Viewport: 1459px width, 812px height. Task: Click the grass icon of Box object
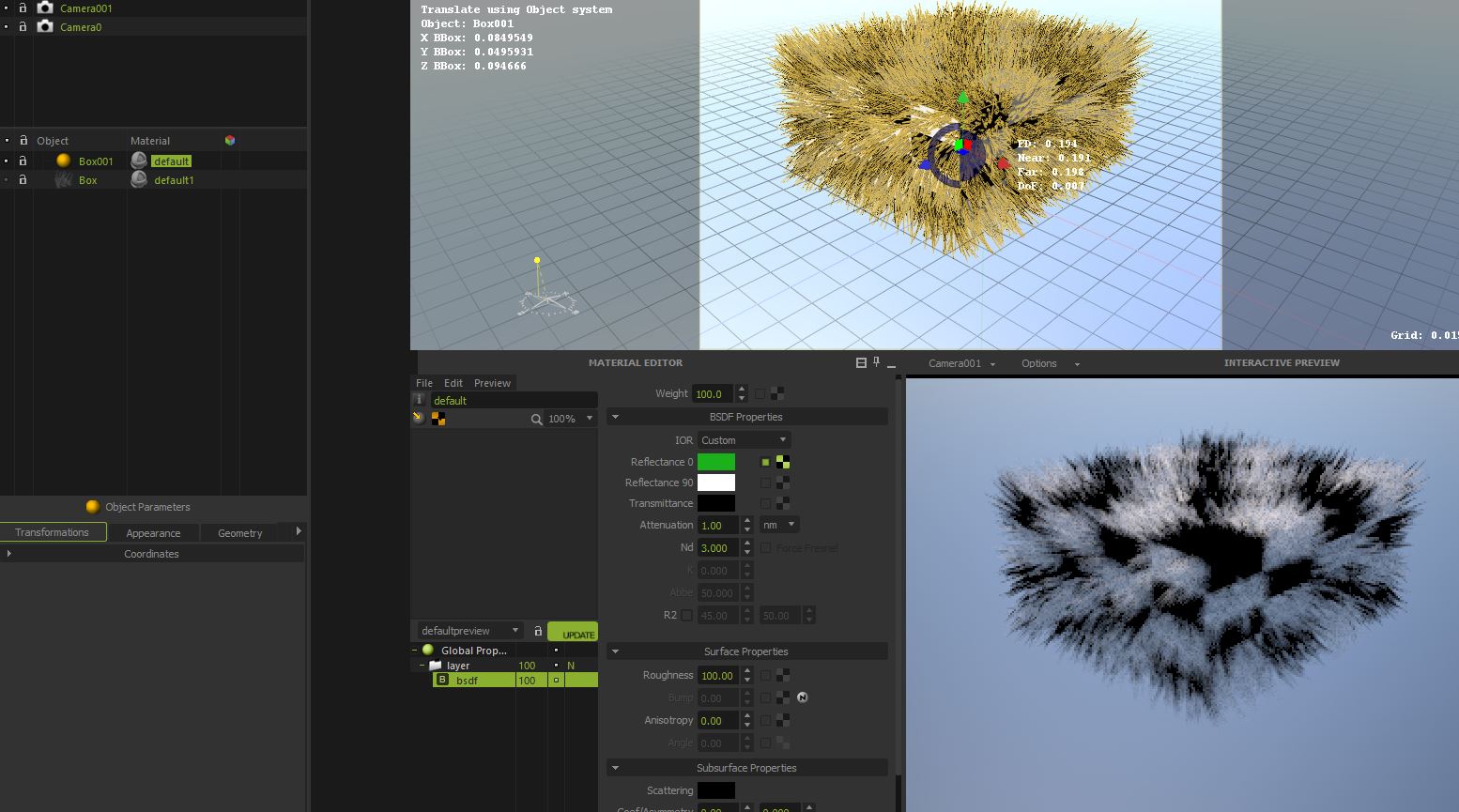tap(64, 179)
